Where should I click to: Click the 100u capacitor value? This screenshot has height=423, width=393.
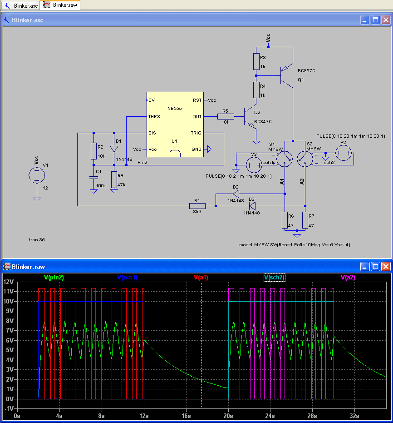point(101,185)
